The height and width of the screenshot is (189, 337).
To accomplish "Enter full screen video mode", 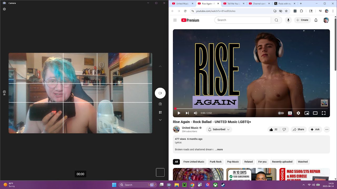I will (324, 113).
